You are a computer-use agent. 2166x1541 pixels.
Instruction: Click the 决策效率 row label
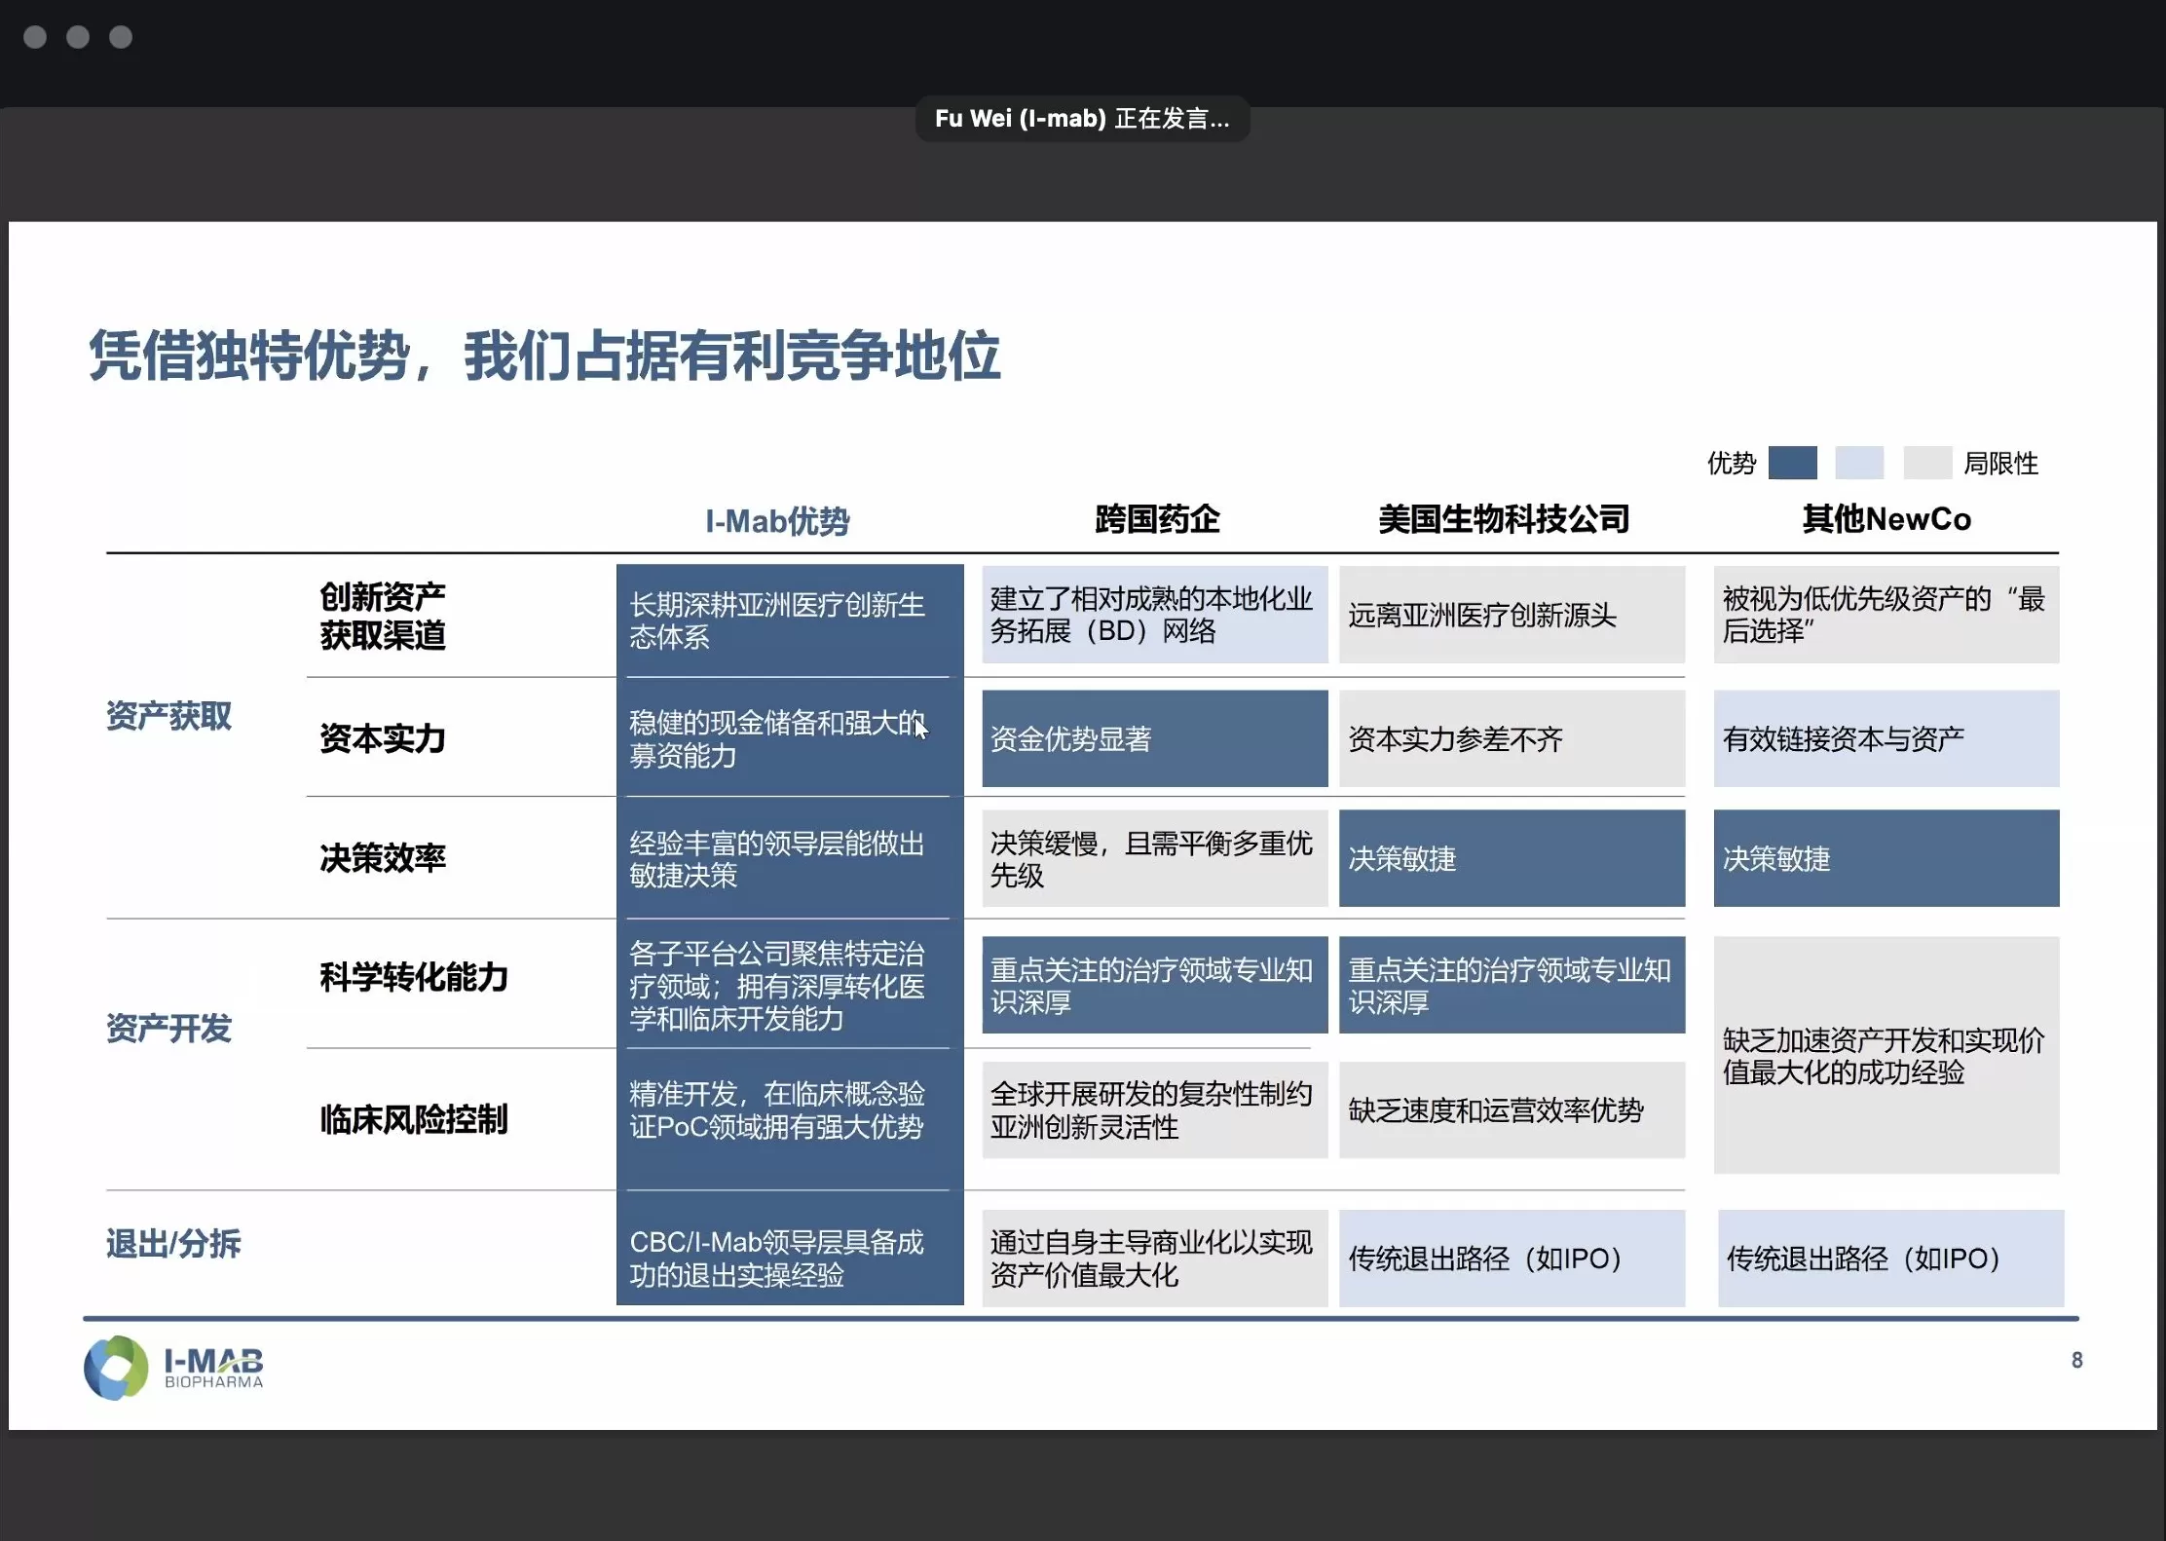coord(383,858)
